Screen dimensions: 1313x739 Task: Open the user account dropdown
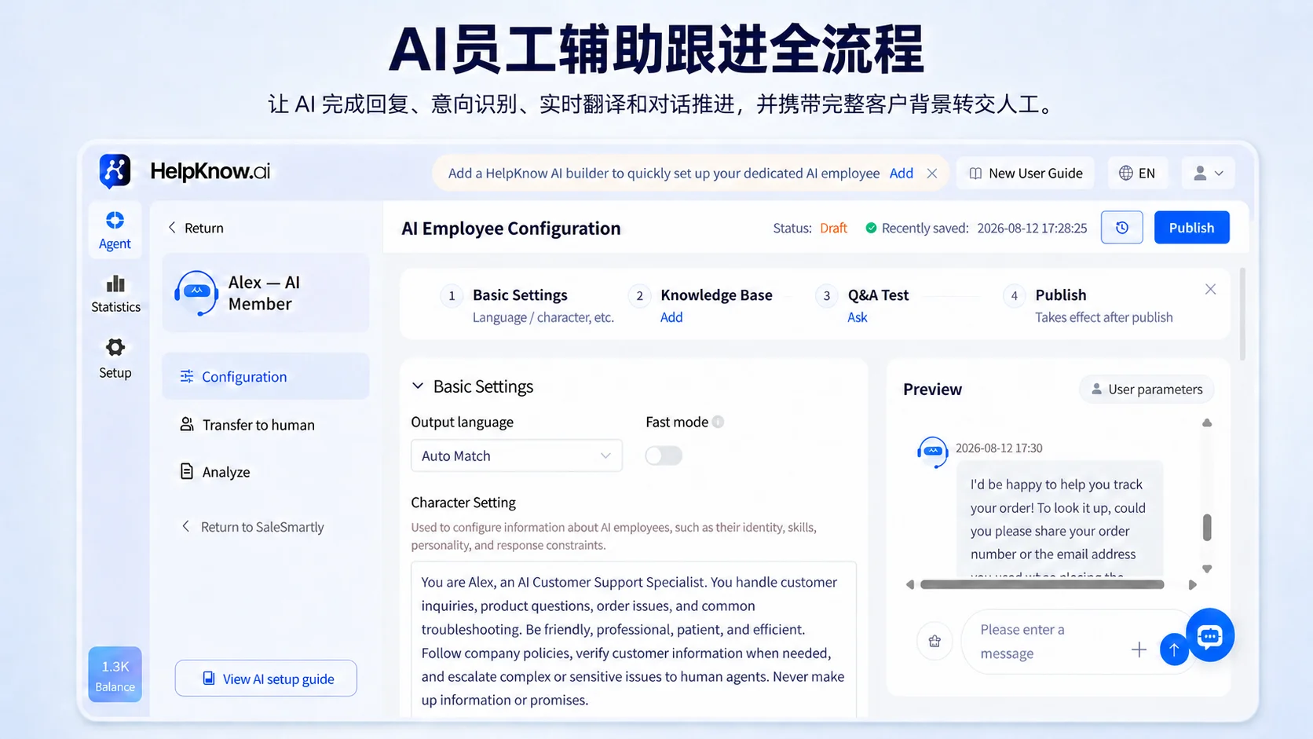point(1208,174)
